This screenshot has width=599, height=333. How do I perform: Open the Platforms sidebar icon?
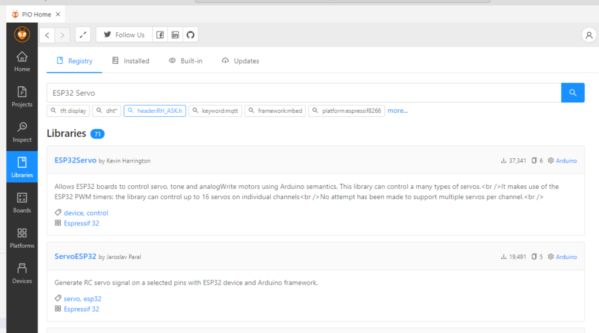tap(22, 238)
